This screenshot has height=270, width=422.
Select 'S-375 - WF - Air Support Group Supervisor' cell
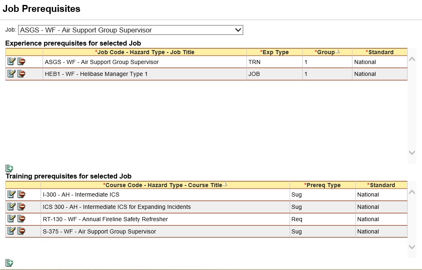[x=165, y=231]
